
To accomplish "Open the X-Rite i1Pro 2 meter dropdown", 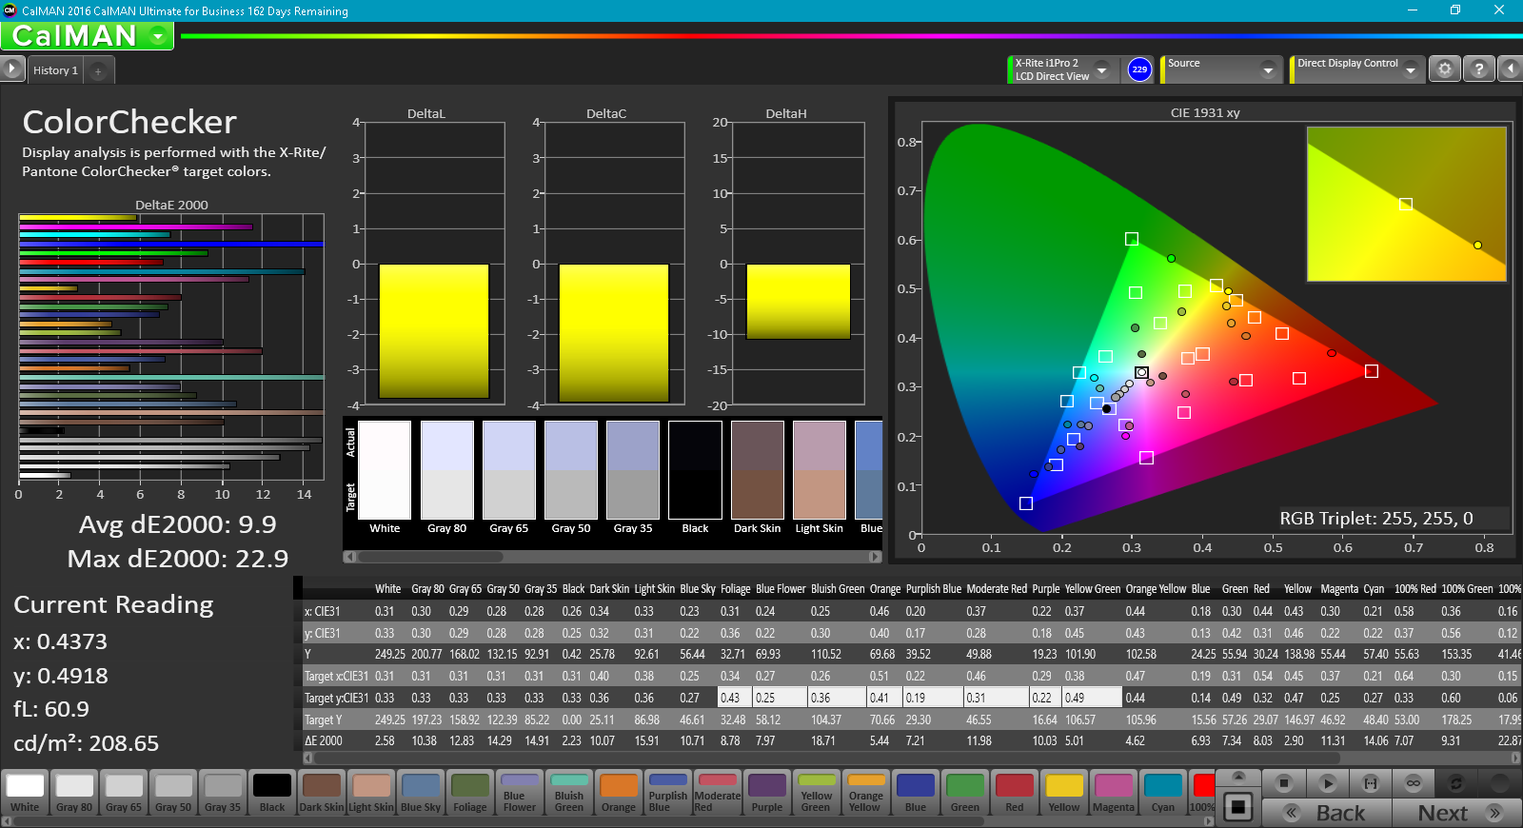I will pyautogui.click(x=1101, y=69).
